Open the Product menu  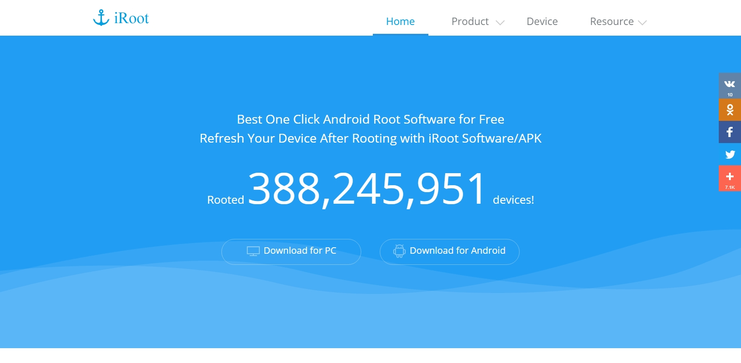point(470,21)
